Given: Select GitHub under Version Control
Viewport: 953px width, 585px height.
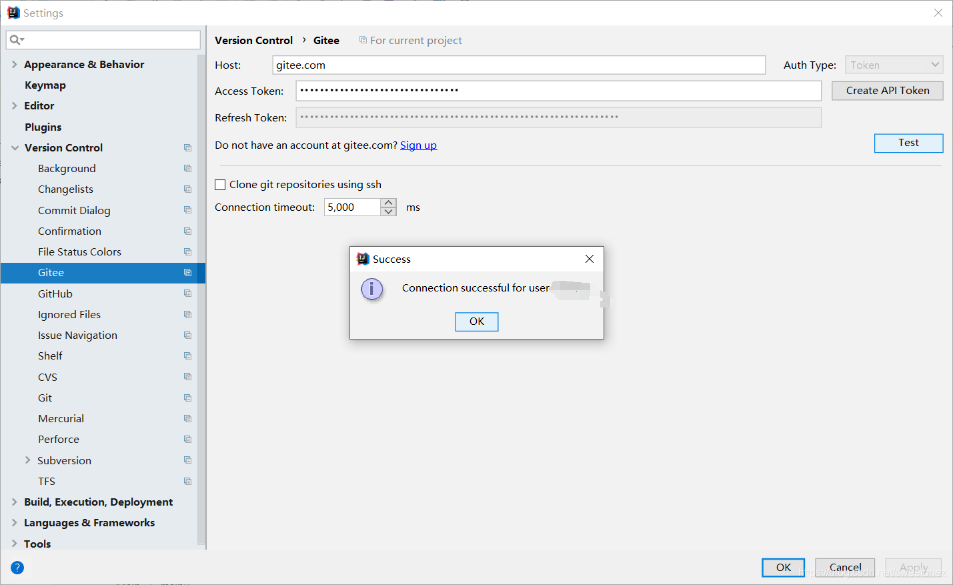Looking at the screenshot, I should click(x=55, y=294).
